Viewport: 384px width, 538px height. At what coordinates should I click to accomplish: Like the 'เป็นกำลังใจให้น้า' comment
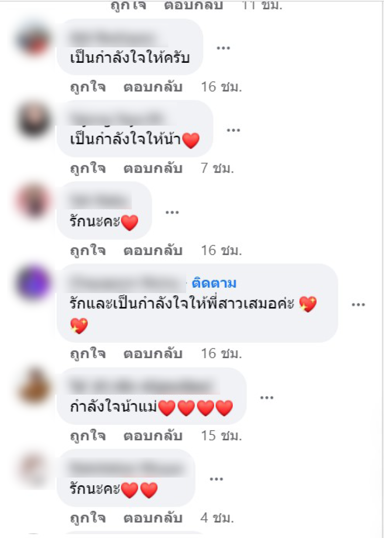[87, 169]
